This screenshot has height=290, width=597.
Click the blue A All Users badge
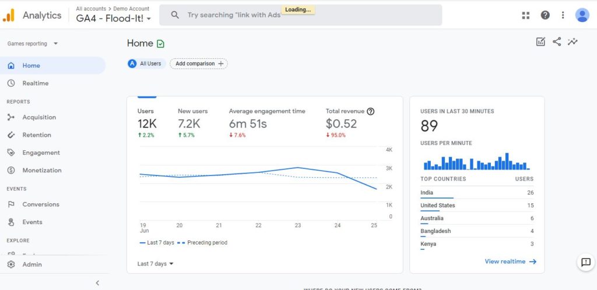[132, 64]
